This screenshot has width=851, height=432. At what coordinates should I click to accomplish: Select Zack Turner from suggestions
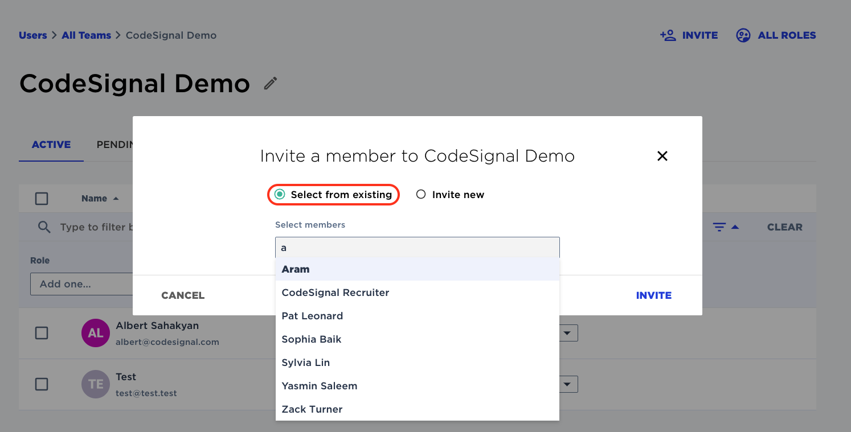[418, 409]
